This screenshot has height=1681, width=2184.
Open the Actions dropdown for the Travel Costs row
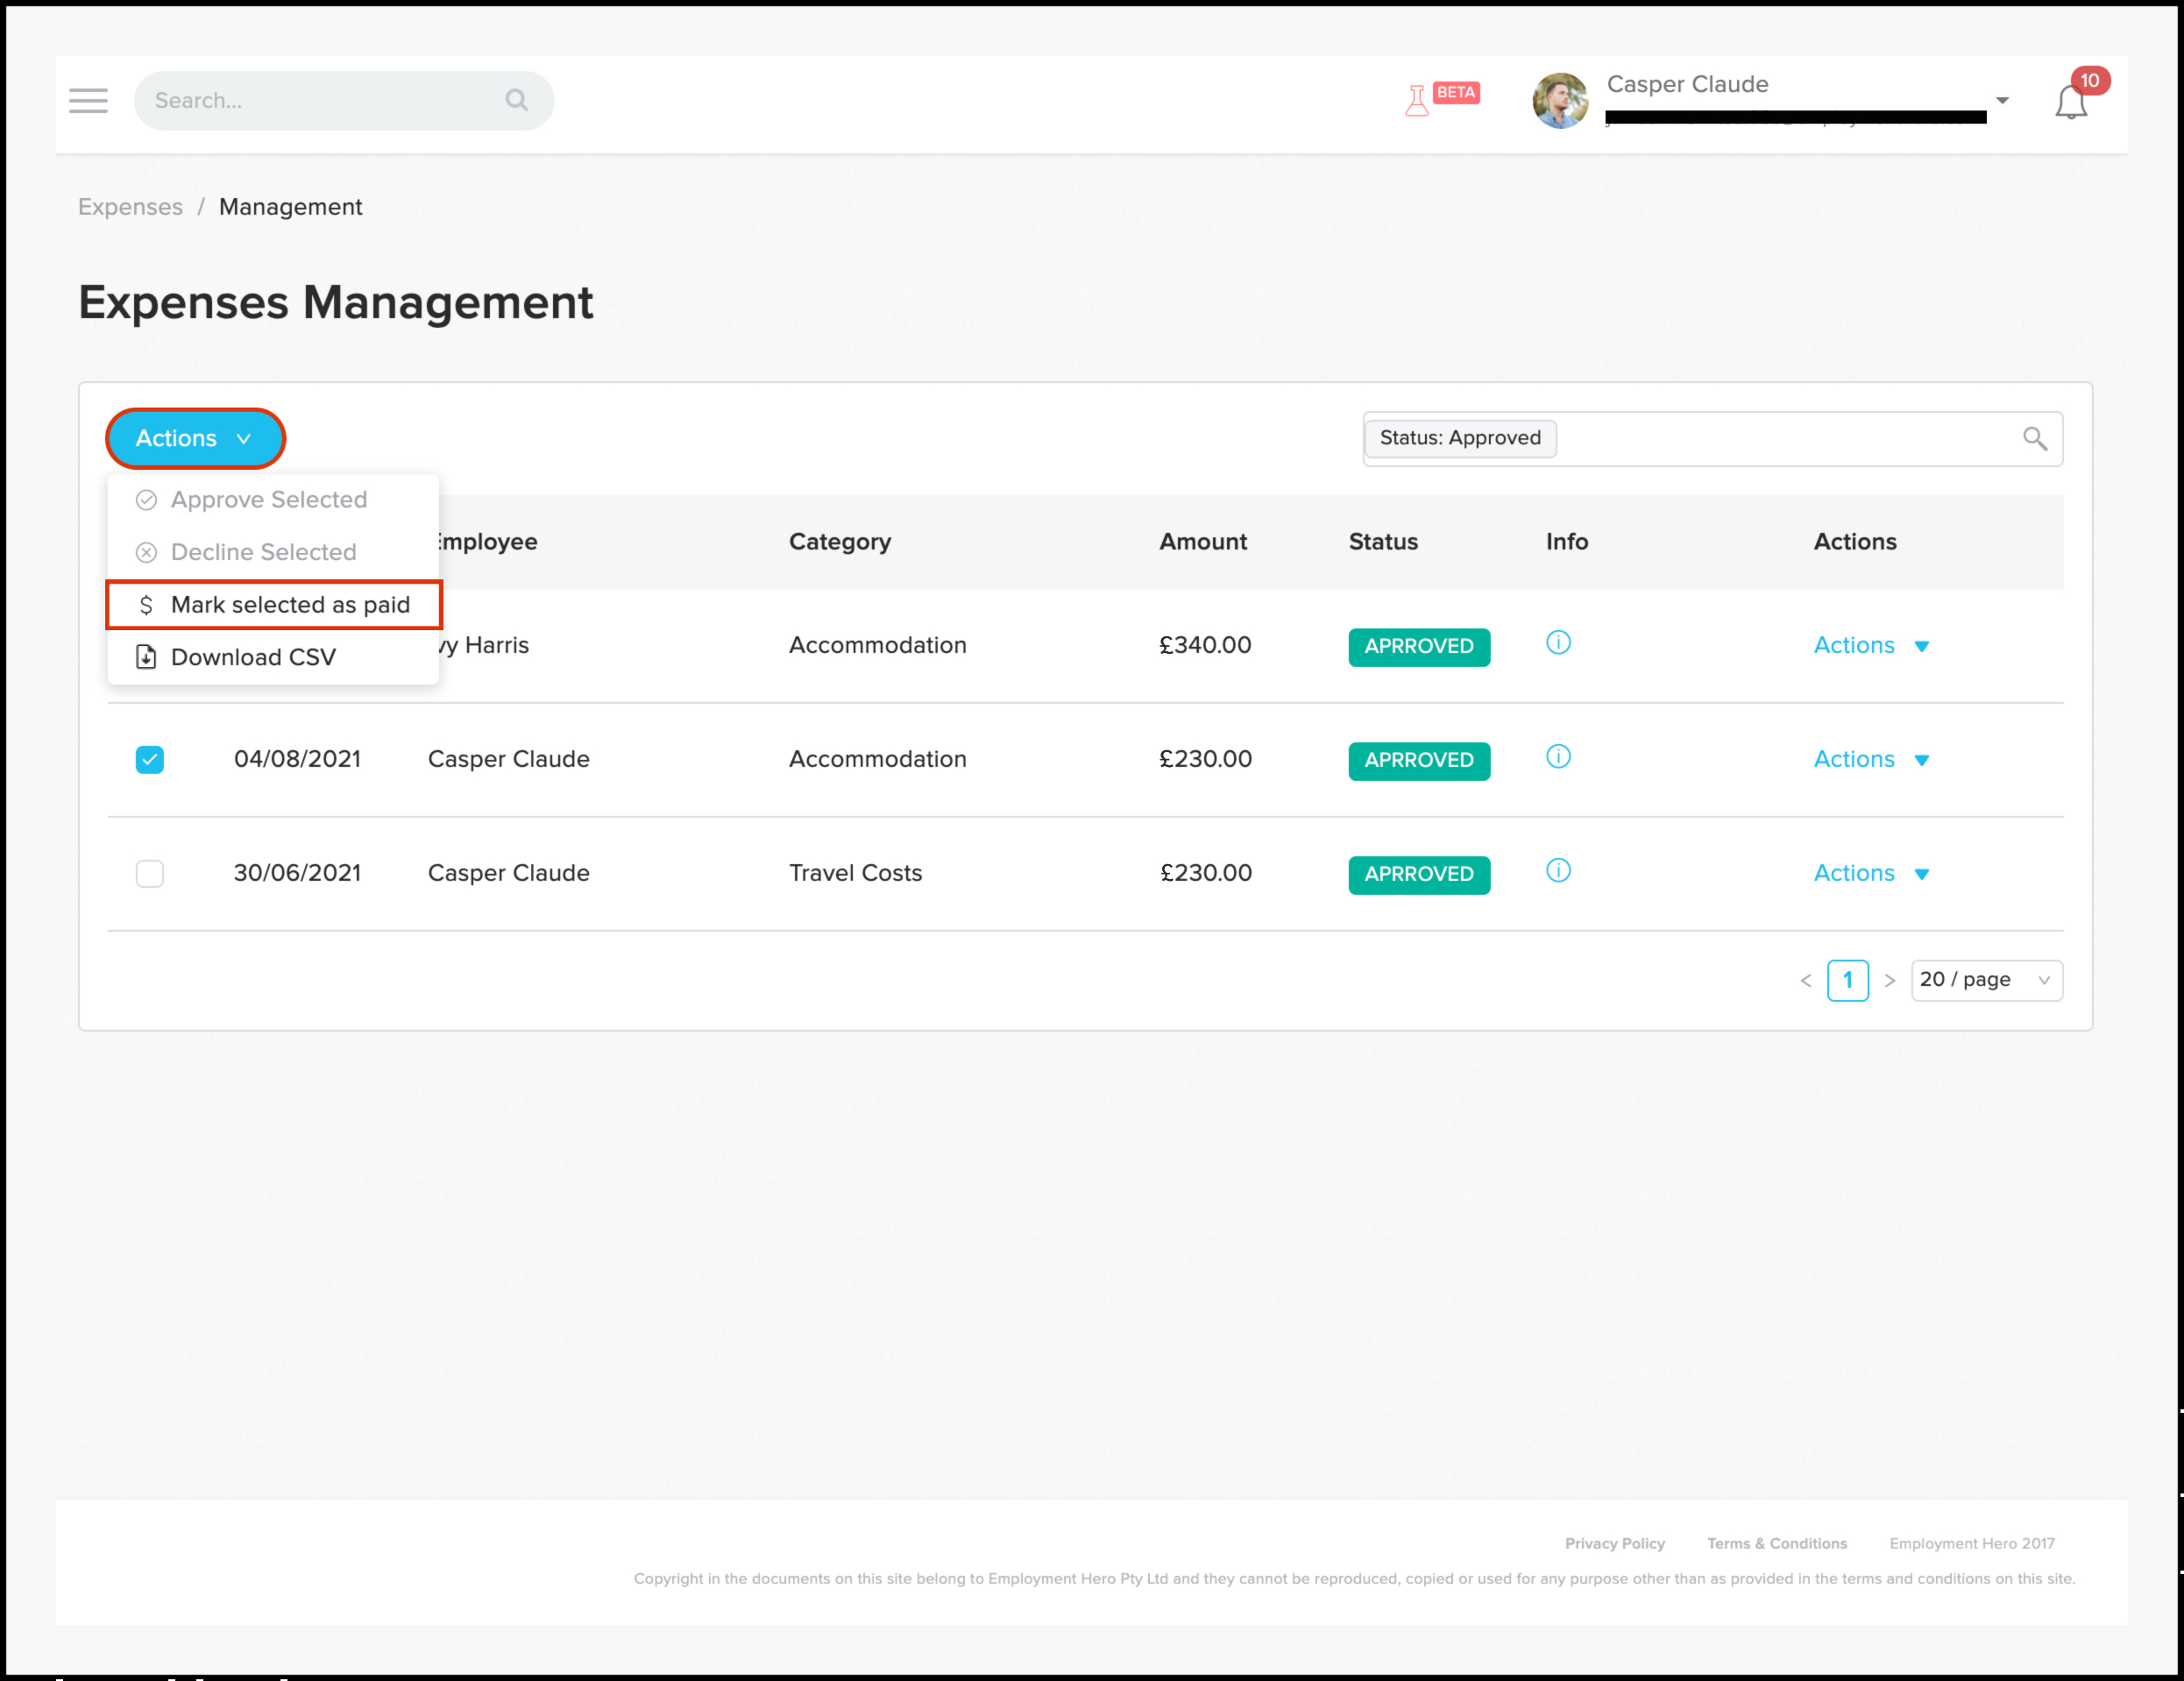(x=1870, y=873)
